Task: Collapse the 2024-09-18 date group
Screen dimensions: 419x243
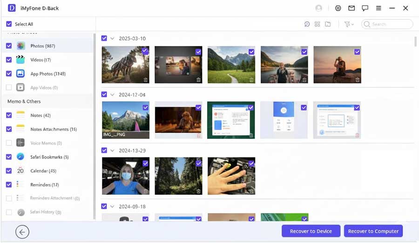Action: click(x=112, y=206)
